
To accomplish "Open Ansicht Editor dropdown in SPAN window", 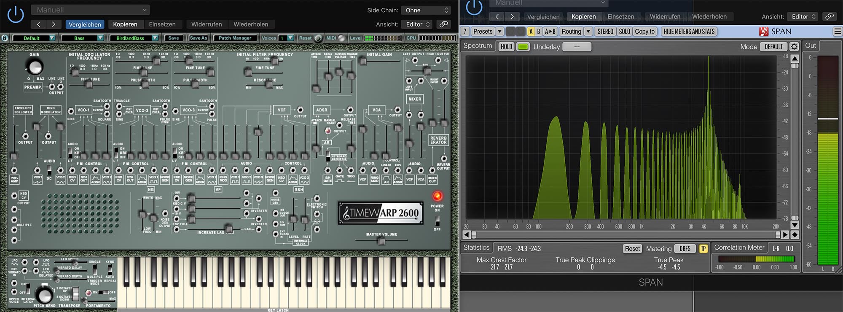I will tap(803, 16).
